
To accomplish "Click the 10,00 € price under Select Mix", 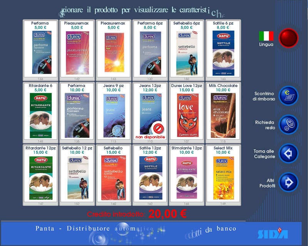I will pyautogui.click(x=223, y=153).
